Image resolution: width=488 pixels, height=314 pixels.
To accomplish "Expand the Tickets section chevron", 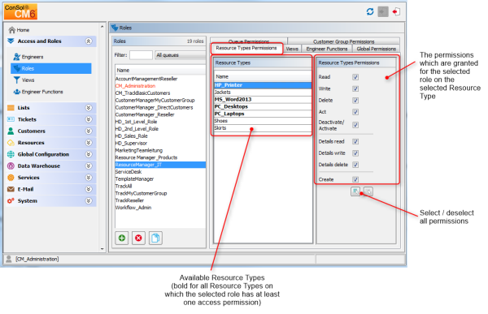I will point(89,119).
